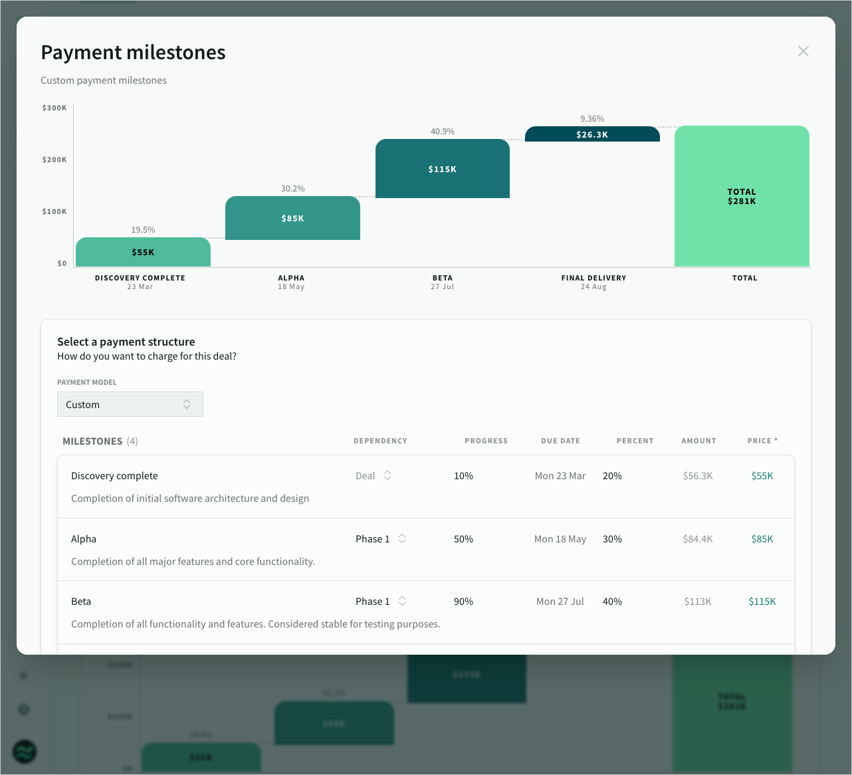Image resolution: width=852 pixels, height=775 pixels.
Task: Click the $115K Beta bar in the chart
Action: click(x=443, y=168)
